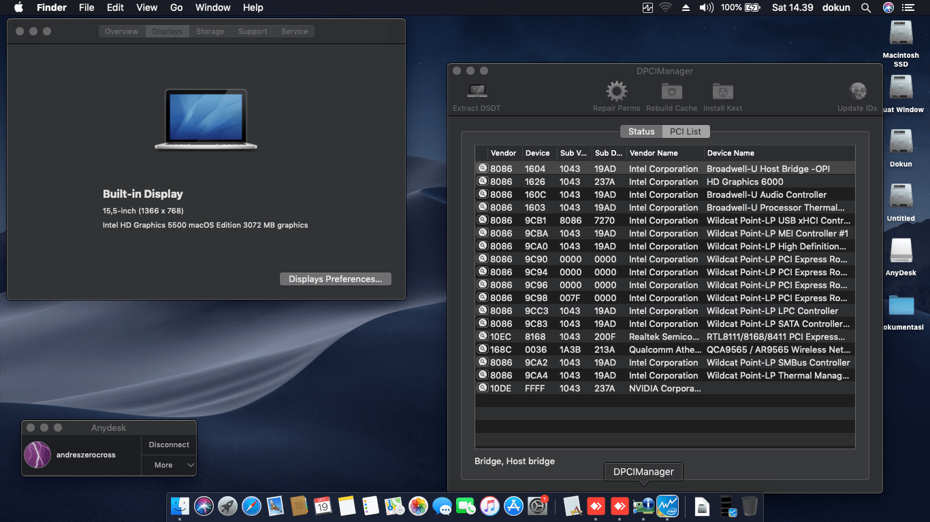Click the Rebuild Cache icon

[x=671, y=91]
